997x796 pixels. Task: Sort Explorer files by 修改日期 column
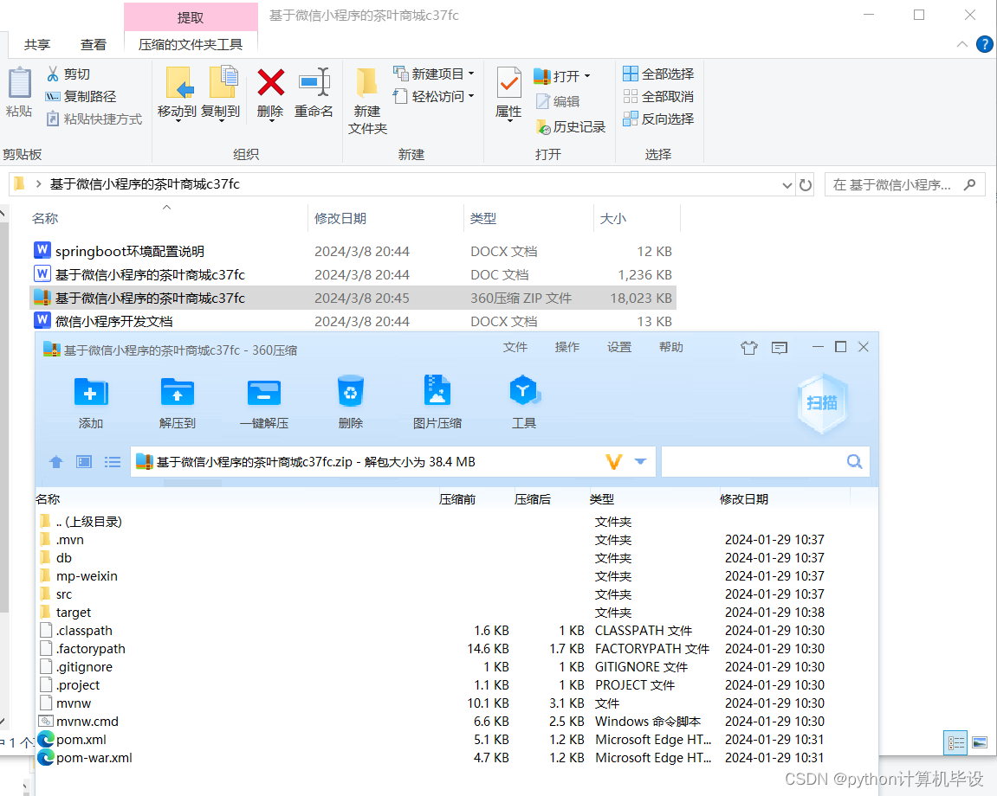(x=385, y=219)
